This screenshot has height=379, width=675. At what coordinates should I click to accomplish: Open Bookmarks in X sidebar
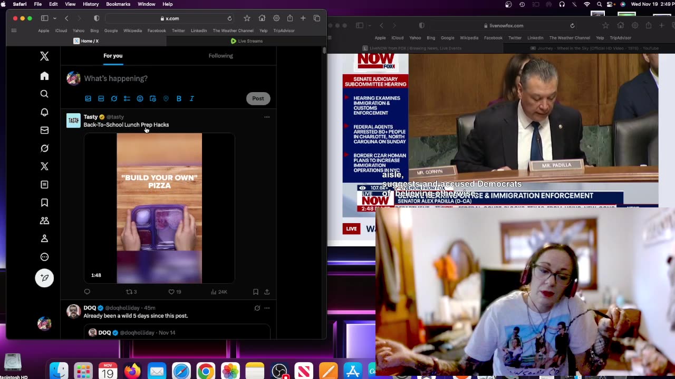pos(44,203)
